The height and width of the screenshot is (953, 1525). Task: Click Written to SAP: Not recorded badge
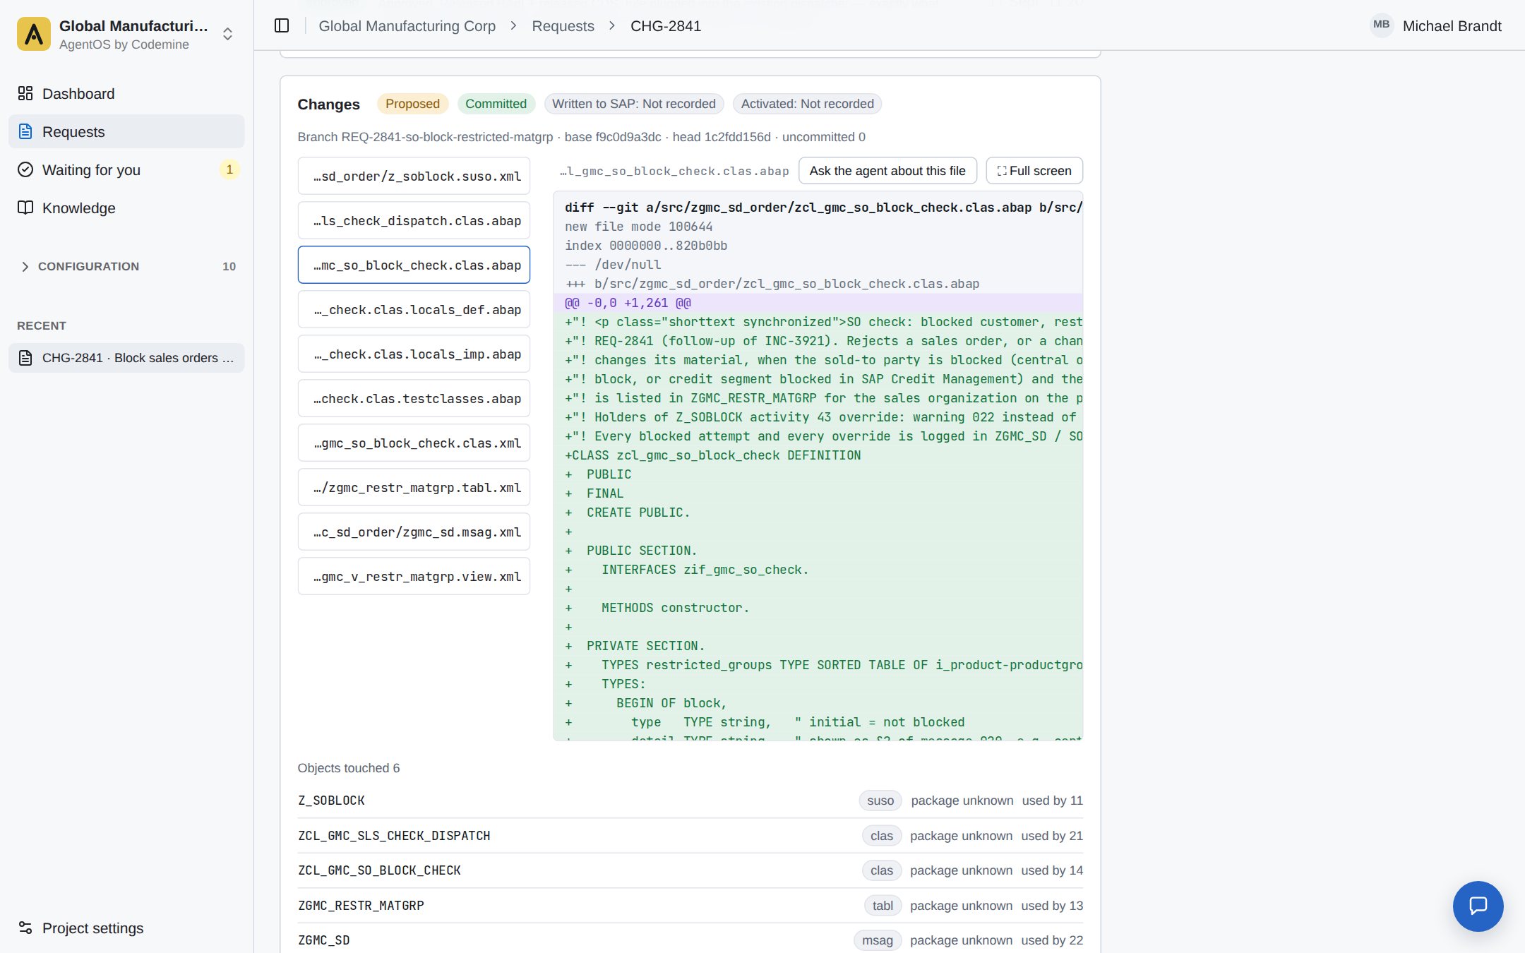(x=633, y=104)
